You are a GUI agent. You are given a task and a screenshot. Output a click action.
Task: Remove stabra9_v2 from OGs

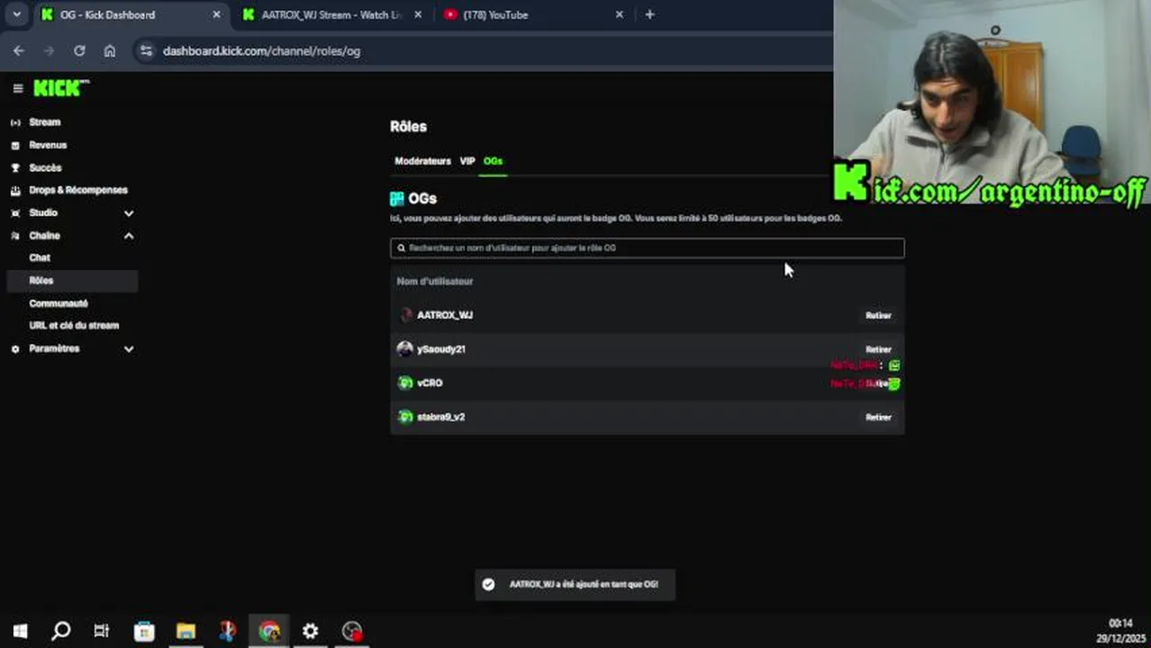[878, 418]
